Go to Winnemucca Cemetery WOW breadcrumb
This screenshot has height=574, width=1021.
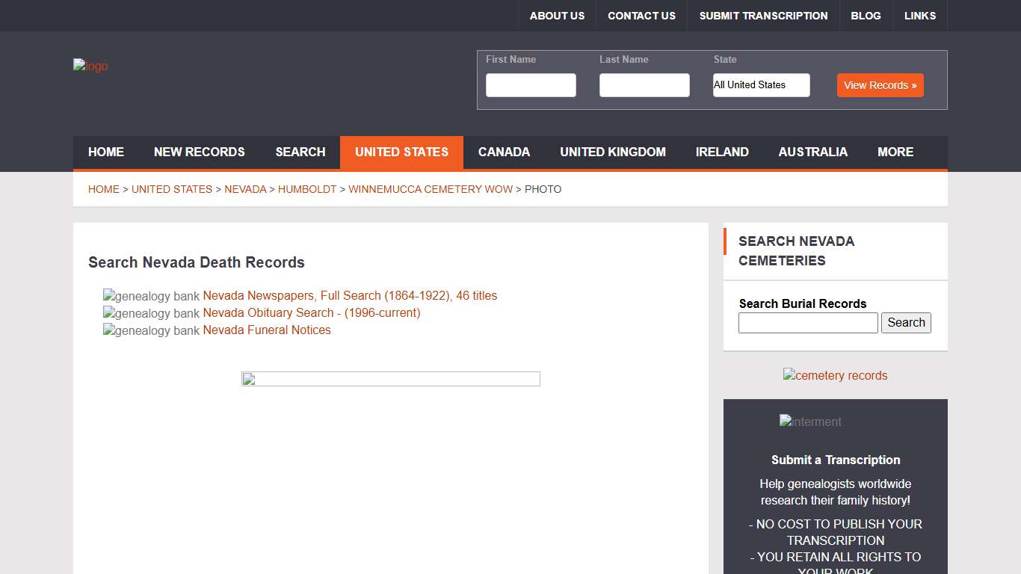(x=431, y=190)
